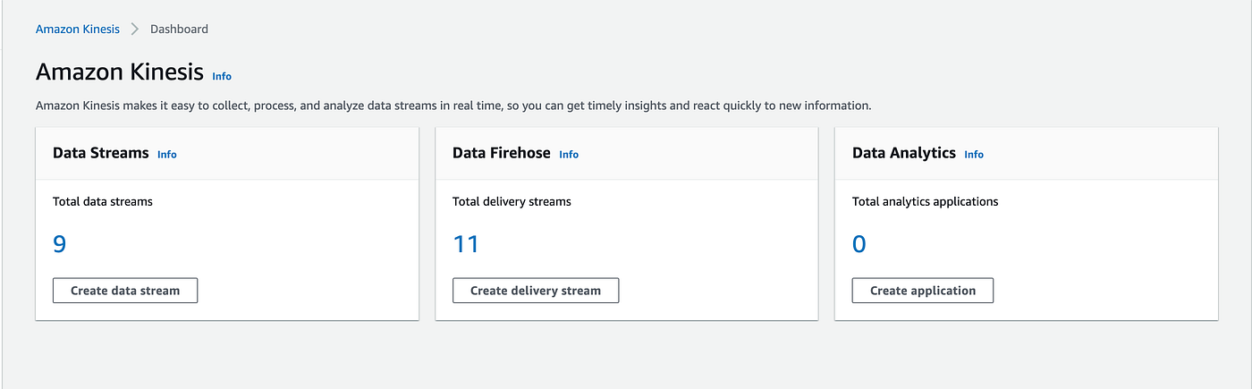Click the data streams count 9
Screen dimensions: 1252x389
60,244
